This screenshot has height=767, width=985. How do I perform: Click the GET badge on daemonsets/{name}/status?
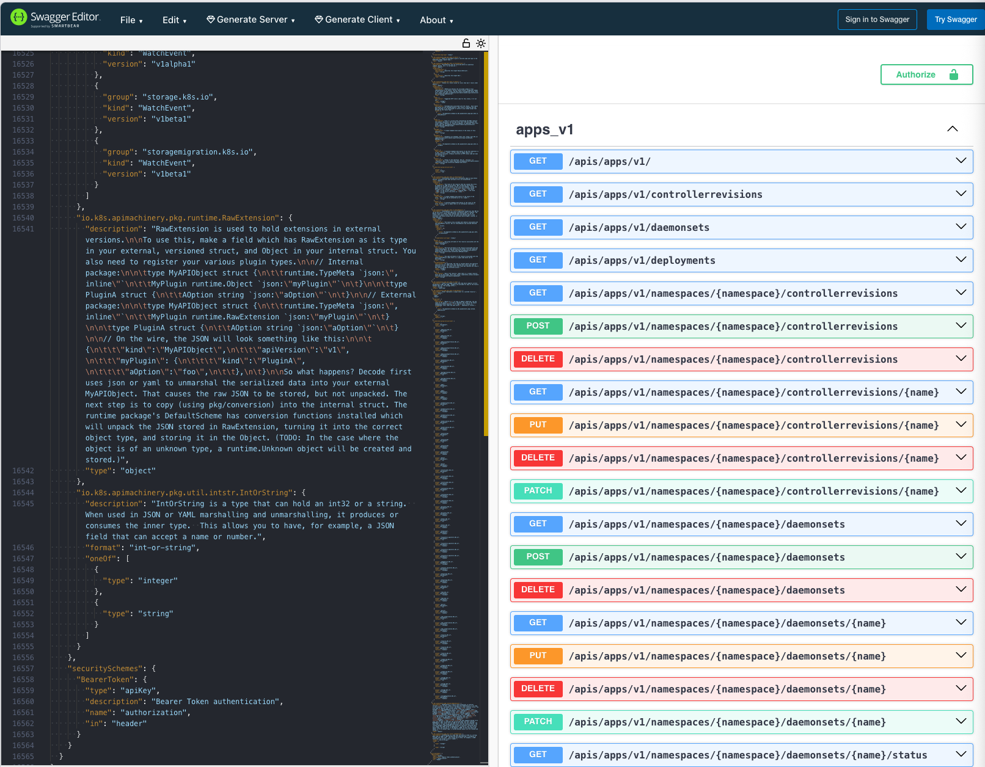tap(537, 754)
